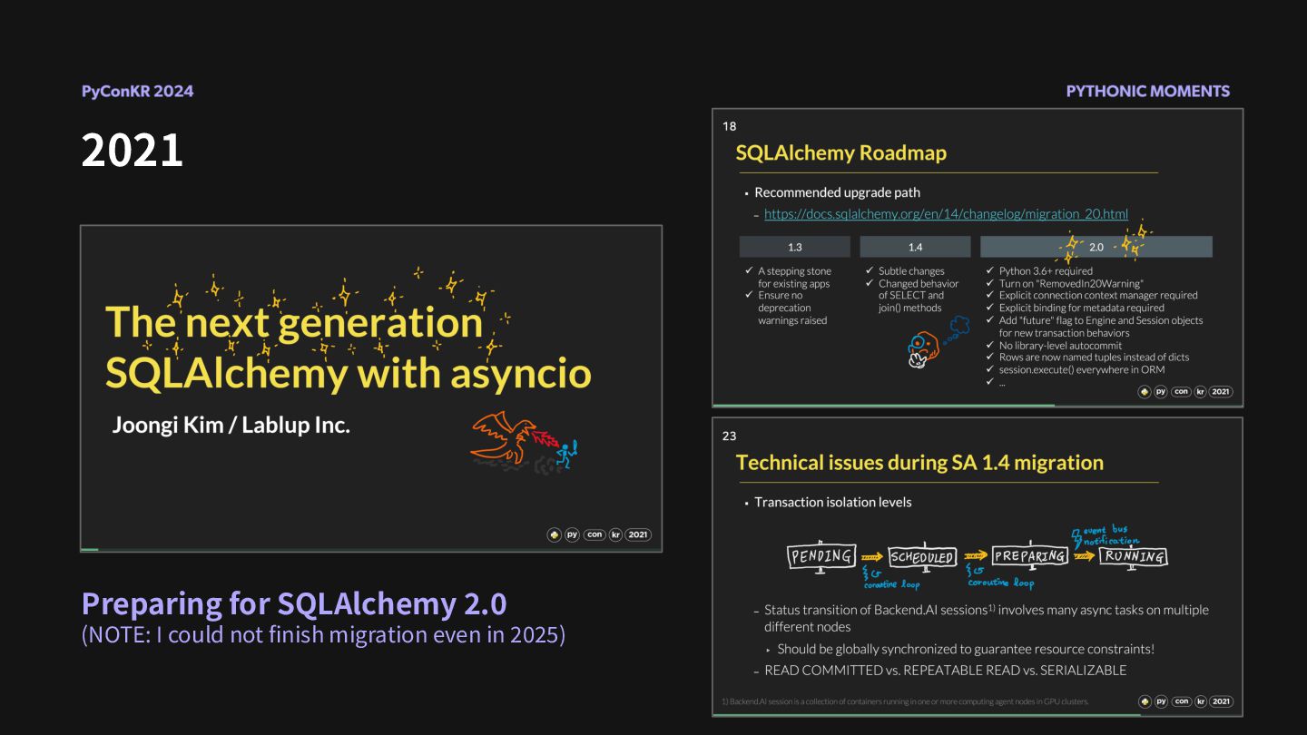The image size is (1307, 735).
Task: Click slide number 23 label
Action: coord(729,436)
